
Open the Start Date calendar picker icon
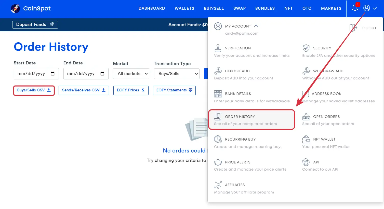tap(53, 74)
